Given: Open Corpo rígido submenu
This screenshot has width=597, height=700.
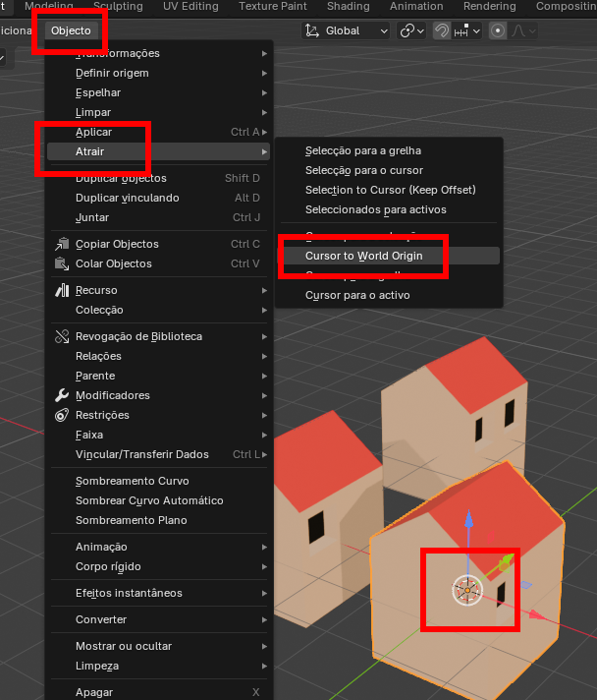Looking at the screenshot, I should pos(158,566).
